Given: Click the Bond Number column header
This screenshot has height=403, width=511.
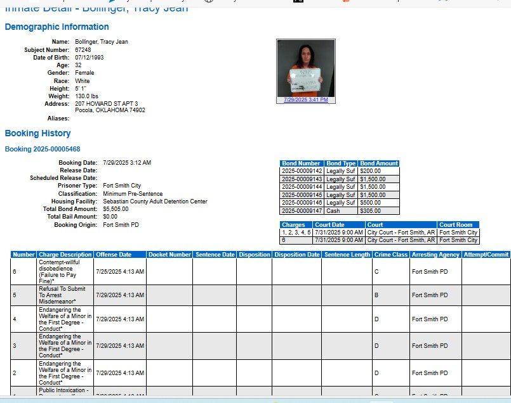Looking at the screenshot, I should 302,163.
